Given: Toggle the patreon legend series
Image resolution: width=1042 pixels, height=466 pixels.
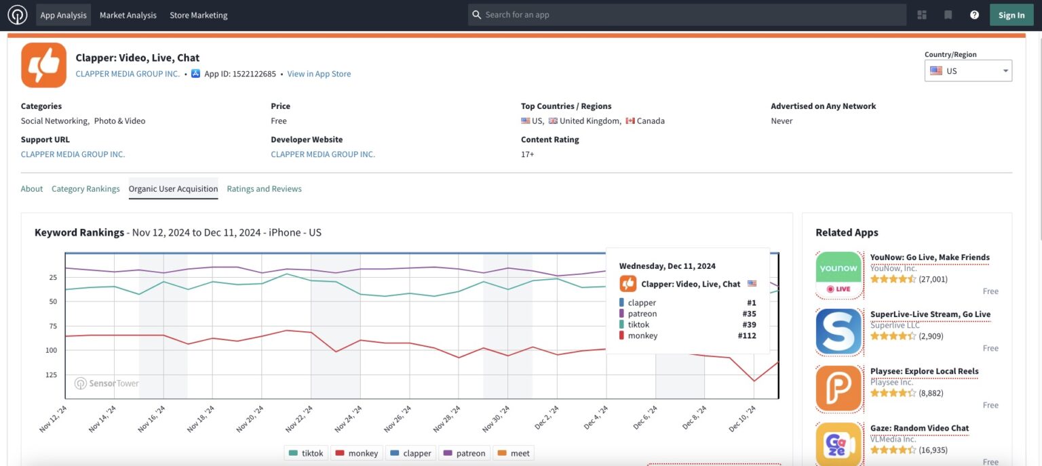Looking at the screenshot, I should click(465, 453).
